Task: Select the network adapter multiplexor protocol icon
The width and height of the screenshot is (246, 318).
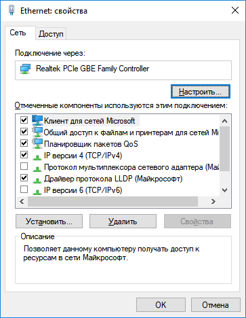Action: 37,169
